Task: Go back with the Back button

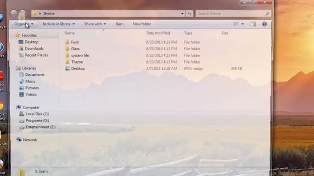Action: 14,14
